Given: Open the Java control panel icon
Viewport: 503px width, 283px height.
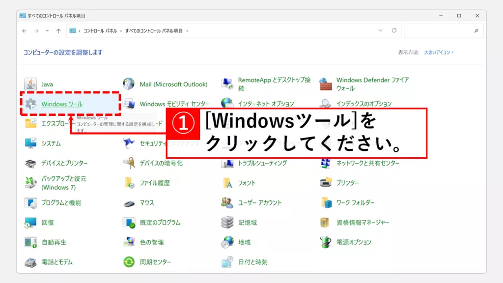Looking at the screenshot, I should point(31,84).
